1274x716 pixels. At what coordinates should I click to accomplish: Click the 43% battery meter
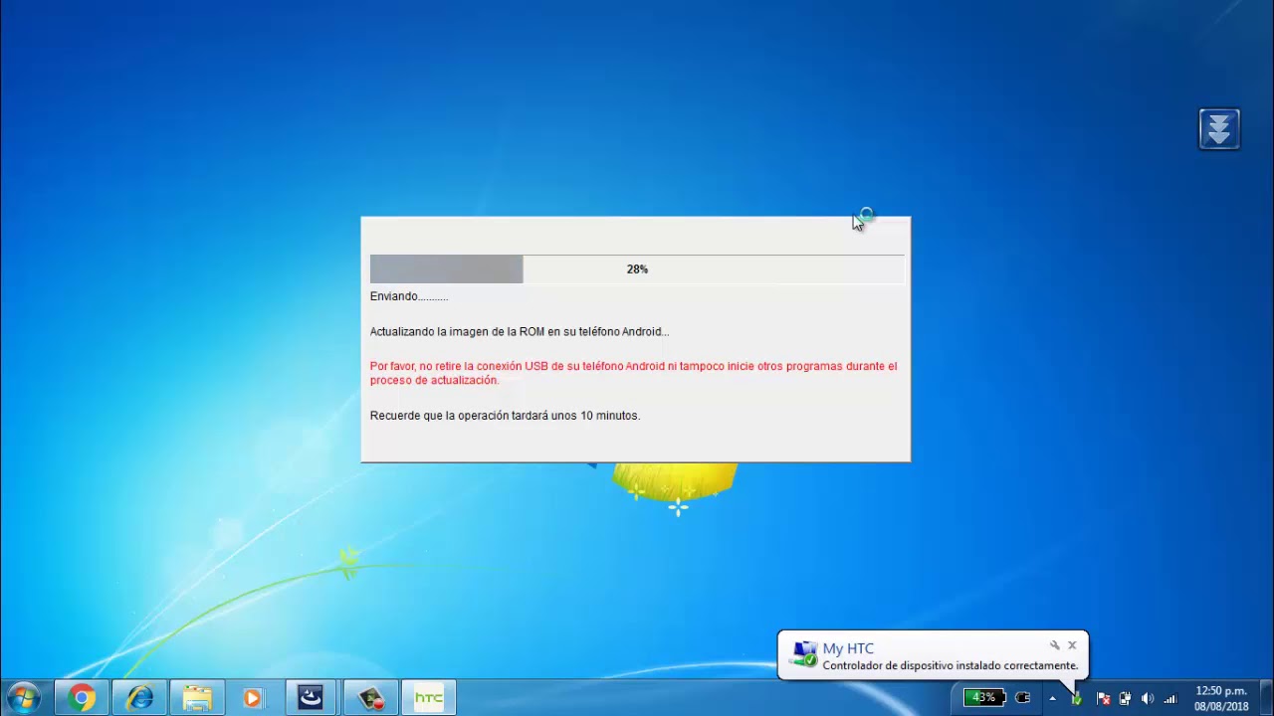[983, 698]
